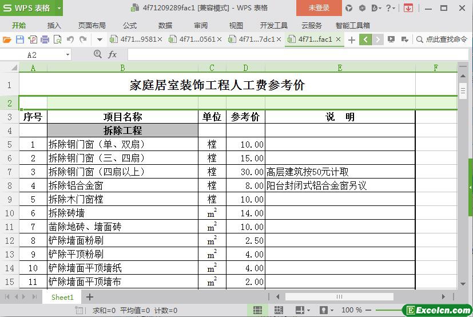Add a new sheet next to Sheet1

coord(90,298)
